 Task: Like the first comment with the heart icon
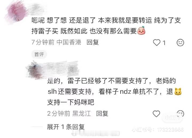click(x=157, y=43)
